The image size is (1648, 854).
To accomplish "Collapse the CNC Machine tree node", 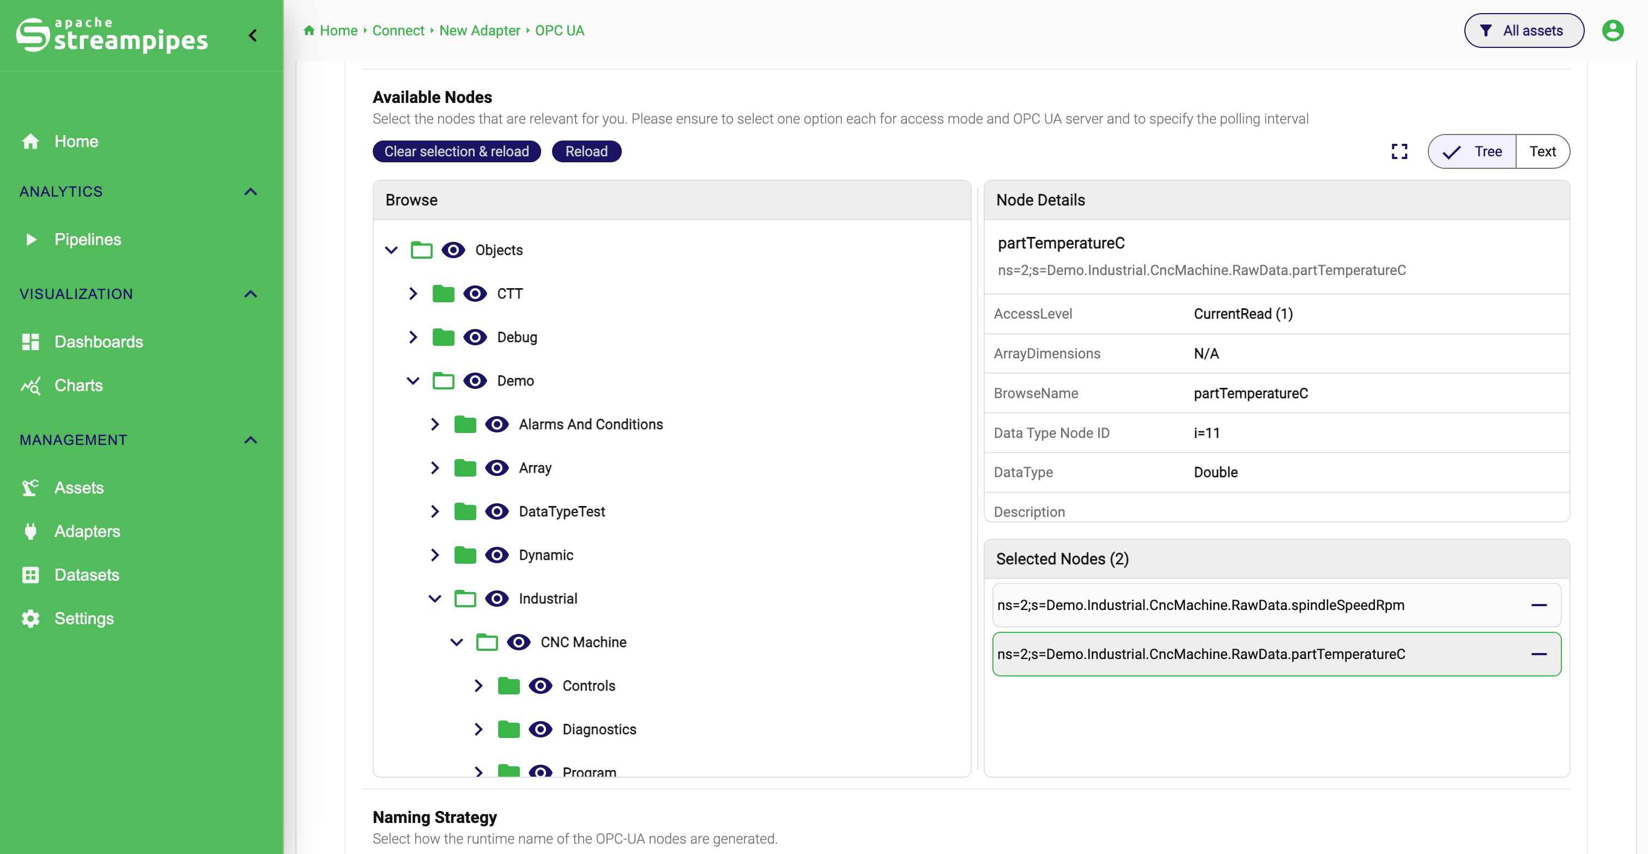I will click(x=456, y=642).
